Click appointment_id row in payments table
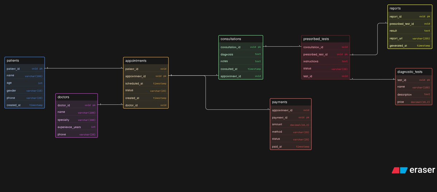Image resolution: width=437 pixels, height=192 pixels. [291, 110]
